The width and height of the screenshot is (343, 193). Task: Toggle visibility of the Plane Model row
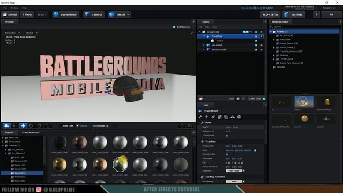pyautogui.click(x=256, y=36)
